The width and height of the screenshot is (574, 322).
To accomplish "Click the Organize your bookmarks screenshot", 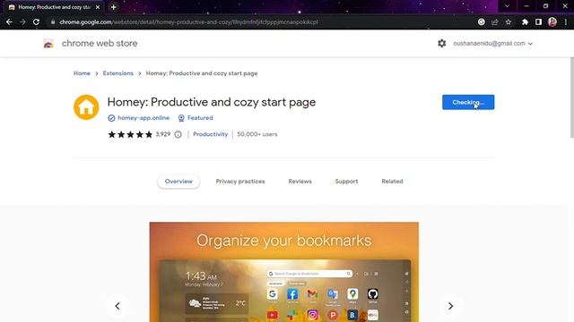I will point(284,272).
